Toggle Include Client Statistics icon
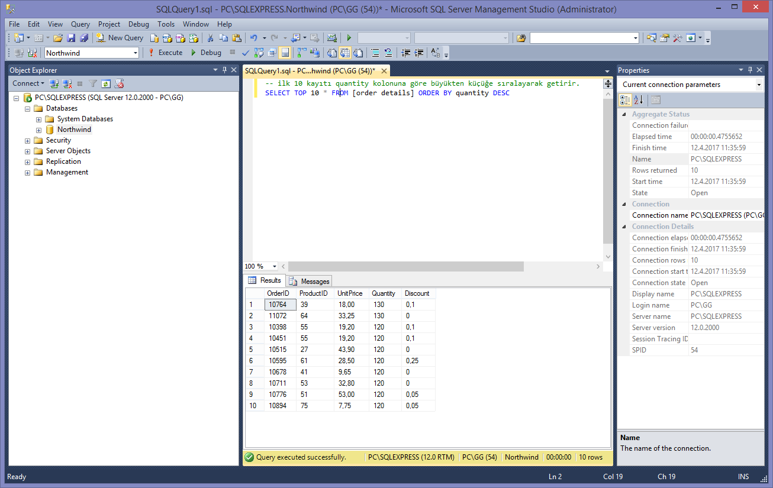The image size is (773, 488). 314,53
